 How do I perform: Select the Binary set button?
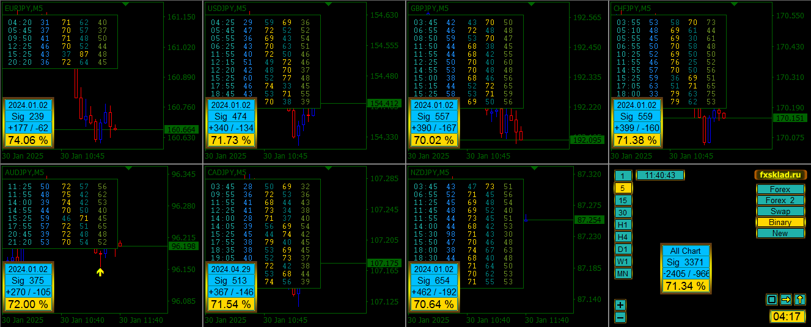pos(780,223)
